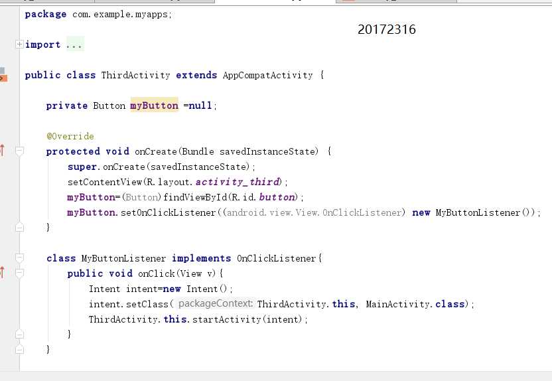
Task: Click the 'package' keyword
Action: click(46, 14)
